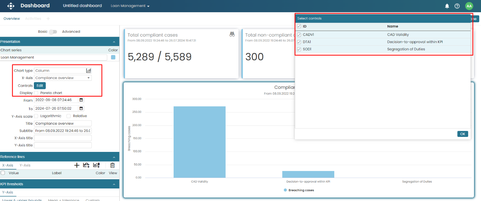Add a new reference line with plus icon

(x=77, y=165)
